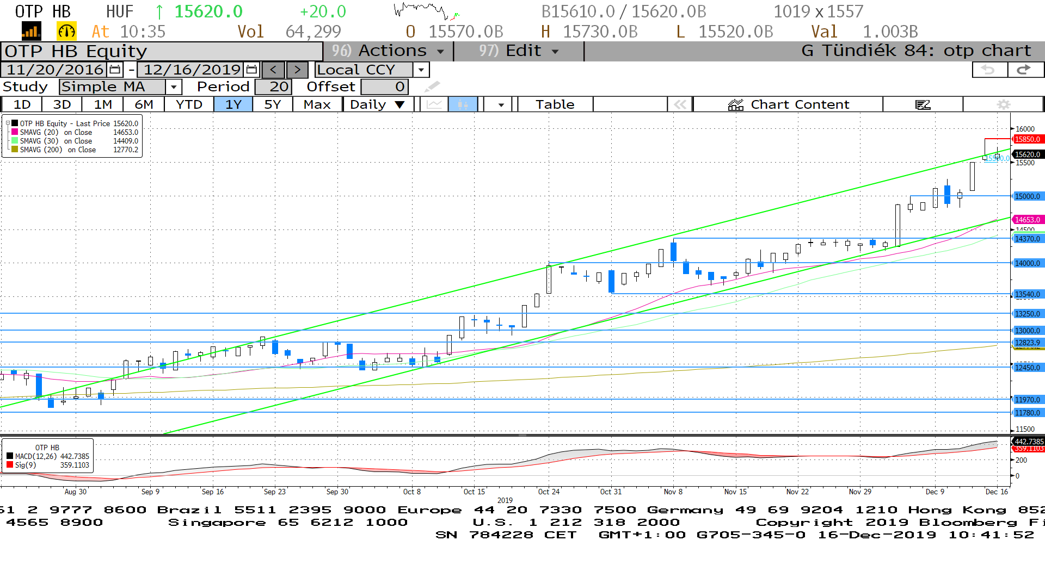Image resolution: width=1045 pixels, height=565 pixels.
Task: Switch to line chart style
Action: click(x=434, y=104)
